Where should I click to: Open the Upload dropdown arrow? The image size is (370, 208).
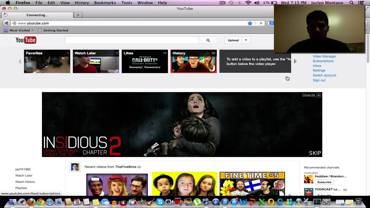point(246,40)
